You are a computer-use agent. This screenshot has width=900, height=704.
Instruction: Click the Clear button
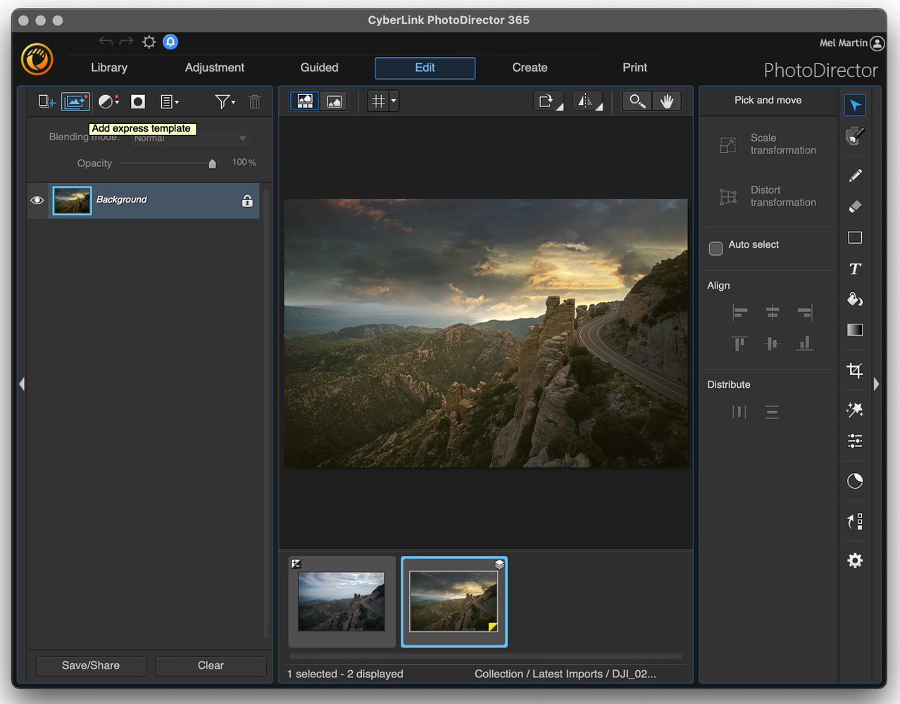(211, 665)
